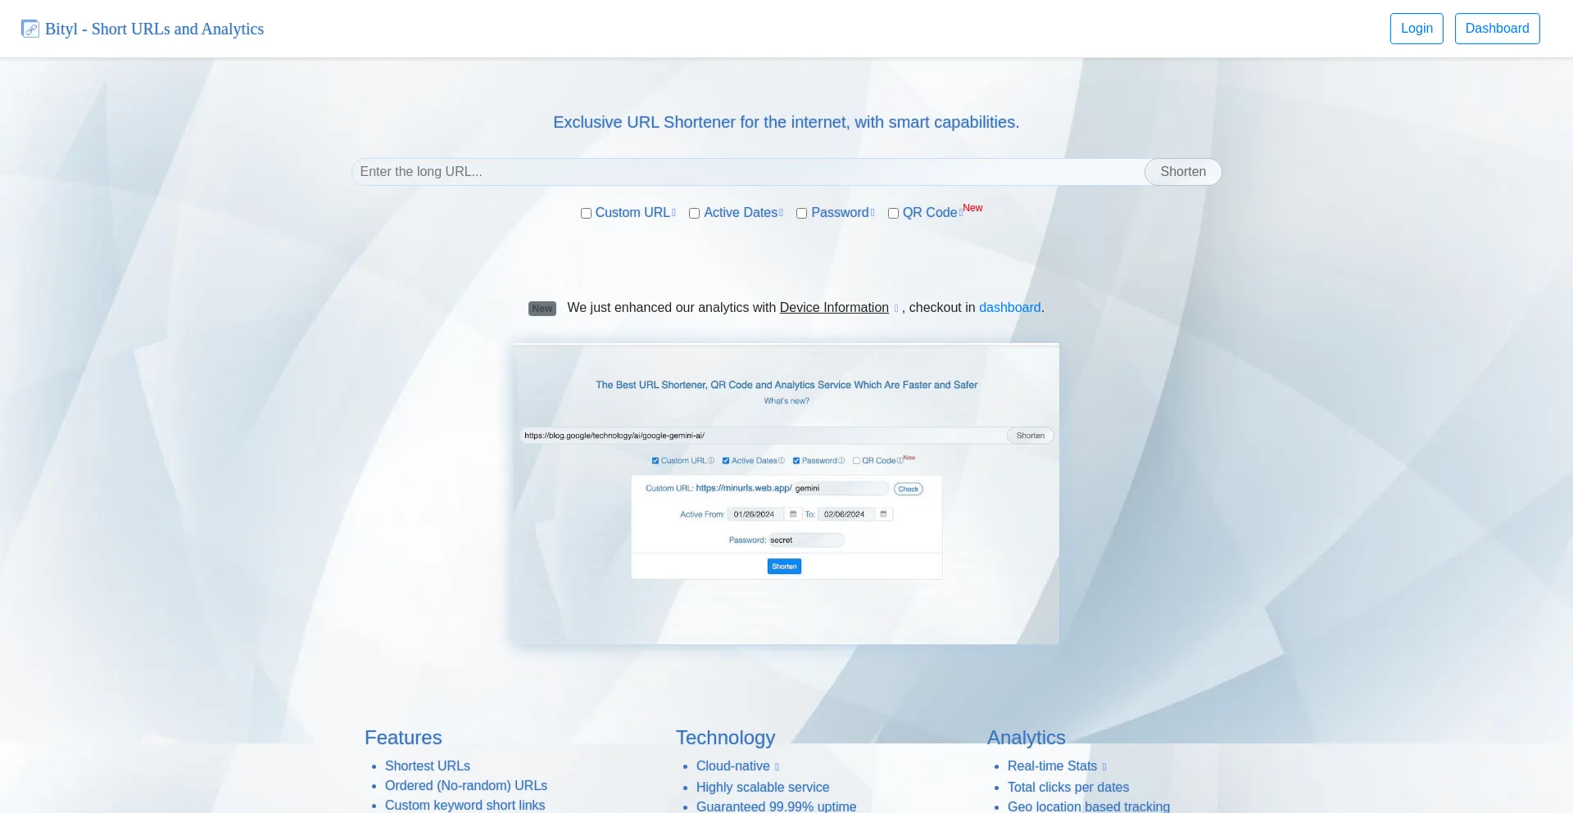Click the icon next to Cloud-native

pos(777,767)
